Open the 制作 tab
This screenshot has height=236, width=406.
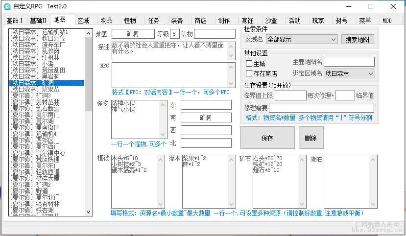click(224, 21)
